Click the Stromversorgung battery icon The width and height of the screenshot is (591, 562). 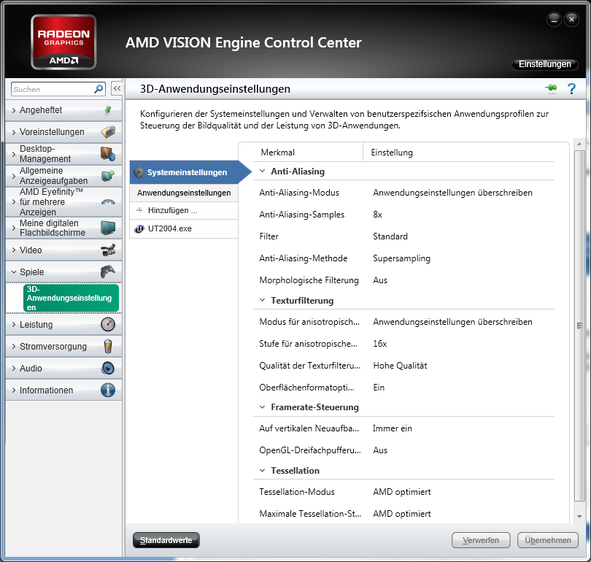(108, 347)
